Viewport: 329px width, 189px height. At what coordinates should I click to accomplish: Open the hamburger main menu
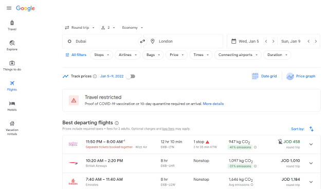(9, 8)
